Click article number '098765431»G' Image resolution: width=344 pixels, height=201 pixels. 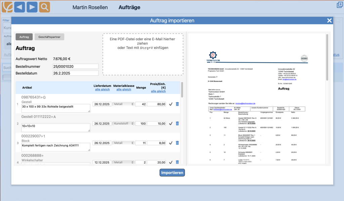pyautogui.click(x=34, y=97)
